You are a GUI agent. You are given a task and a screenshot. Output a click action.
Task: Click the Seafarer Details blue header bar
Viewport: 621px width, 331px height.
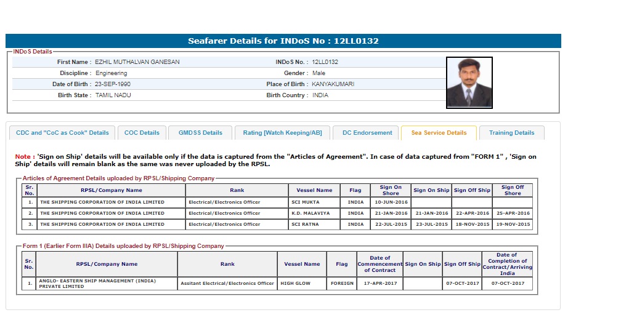point(283,41)
